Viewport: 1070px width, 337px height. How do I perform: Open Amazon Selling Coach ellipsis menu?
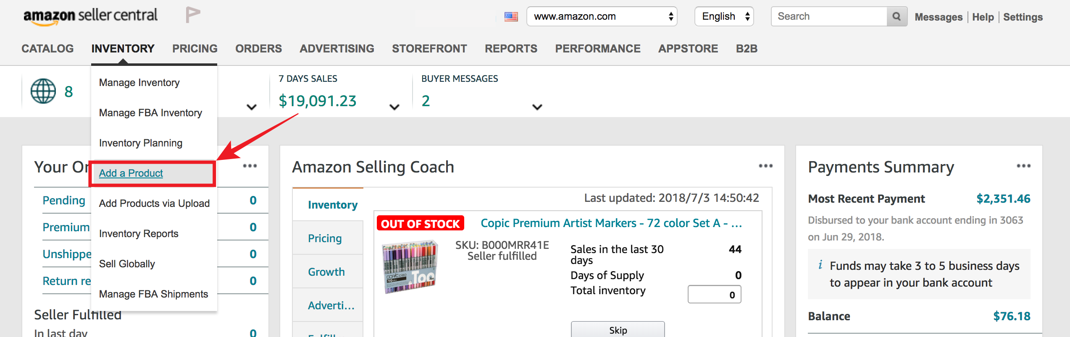coord(765,166)
